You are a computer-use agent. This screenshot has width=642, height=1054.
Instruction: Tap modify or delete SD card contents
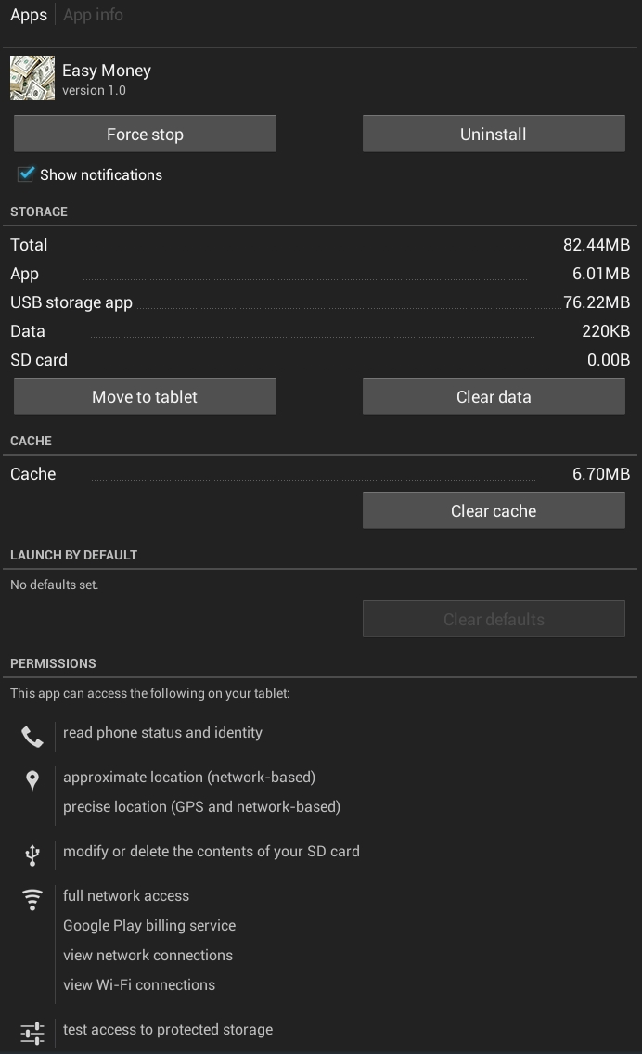[211, 852]
